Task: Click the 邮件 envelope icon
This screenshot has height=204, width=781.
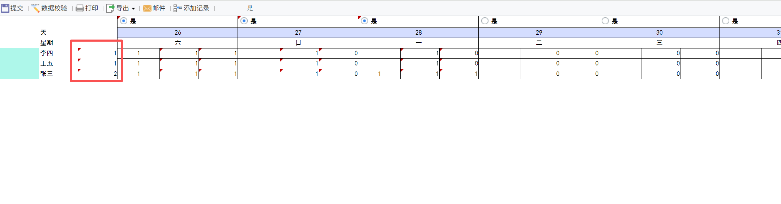Action: pos(147,8)
